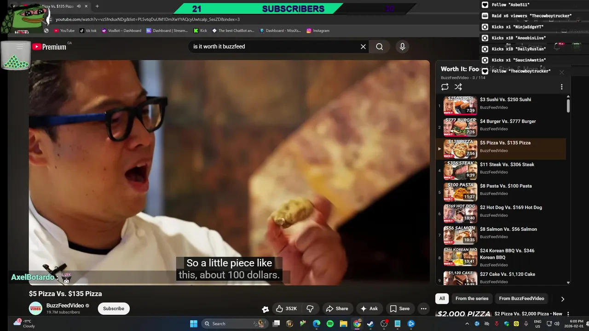
Task: Open the tik tok bookmark
Action: 88,31
